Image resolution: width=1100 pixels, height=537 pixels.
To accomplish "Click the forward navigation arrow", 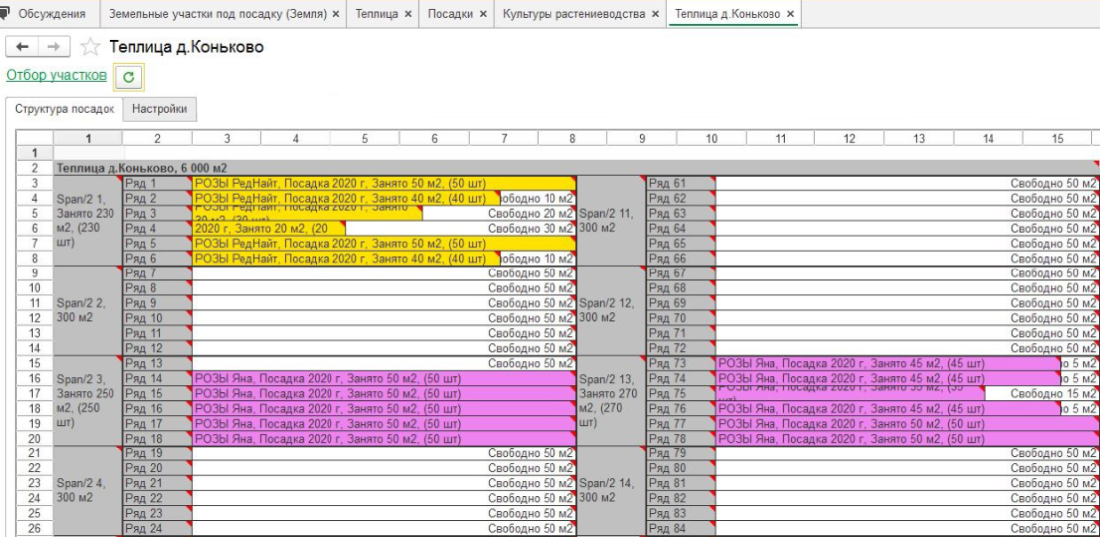I will tap(54, 47).
